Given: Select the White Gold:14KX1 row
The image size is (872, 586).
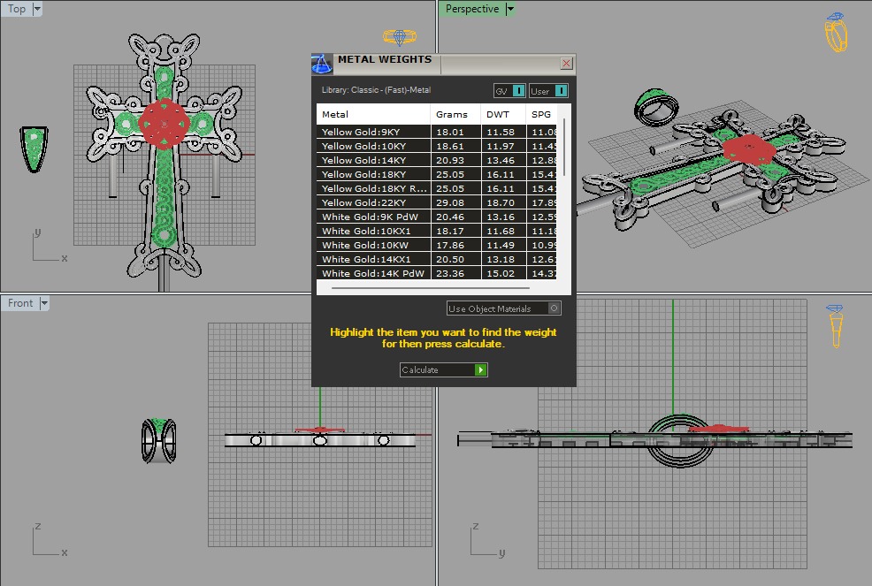Looking at the screenshot, I should coord(437,259).
